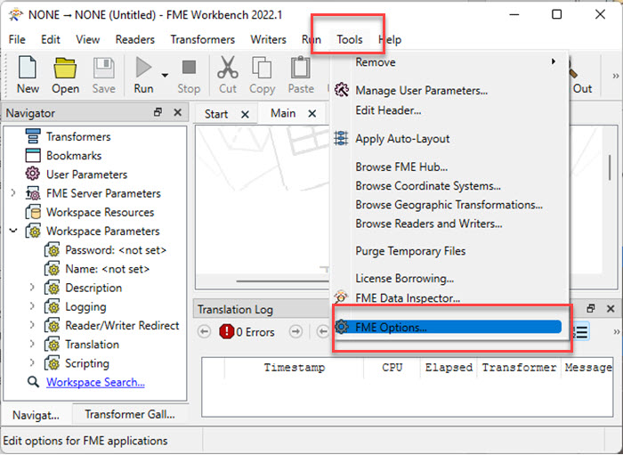
Task: Expand the Reader/Writer Redirect node
Action: (32, 325)
